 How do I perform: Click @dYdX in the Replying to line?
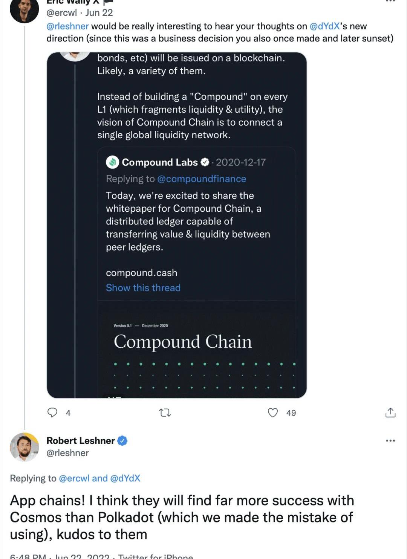point(125,478)
